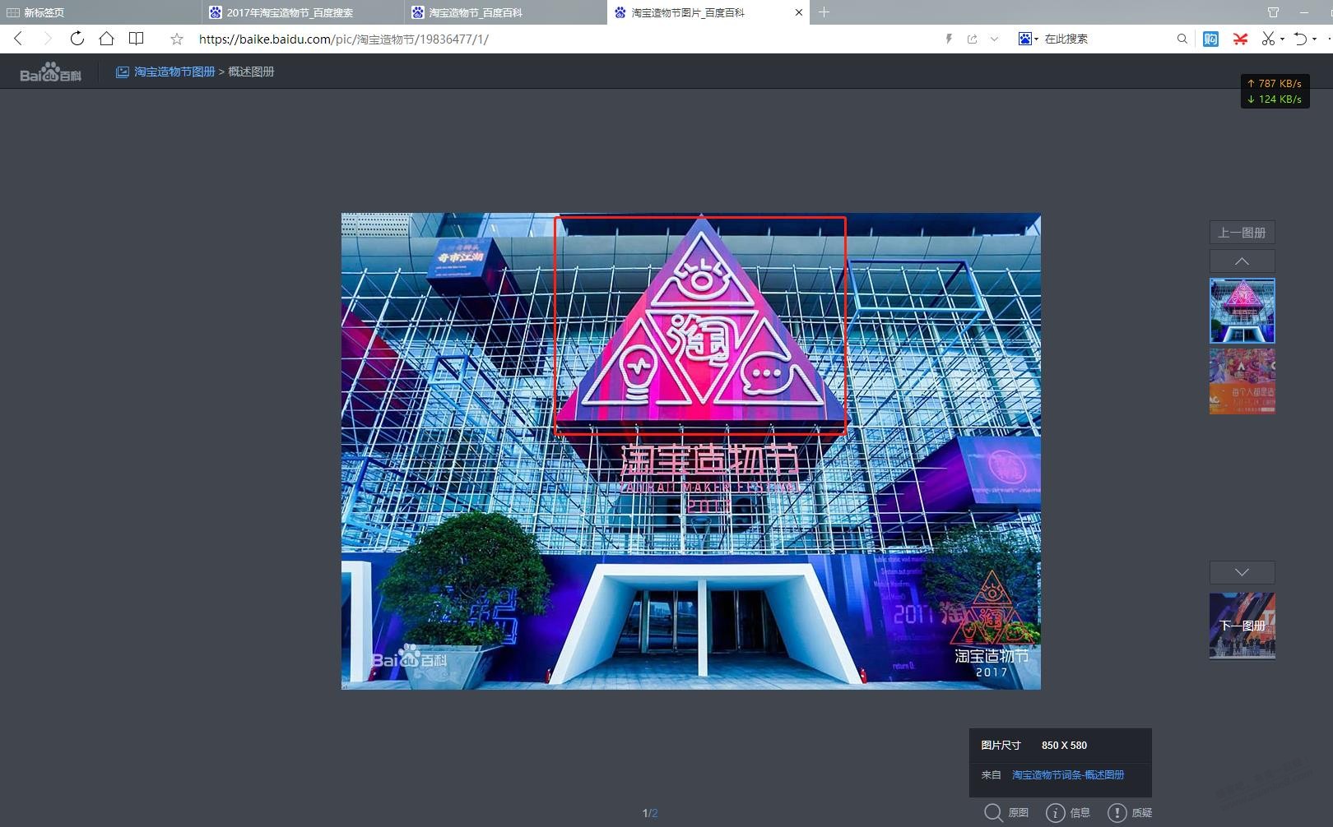Viewport: 1333px width, 827px height.
Task: Toggle image info with 信息 label
Action: pyautogui.click(x=1080, y=812)
